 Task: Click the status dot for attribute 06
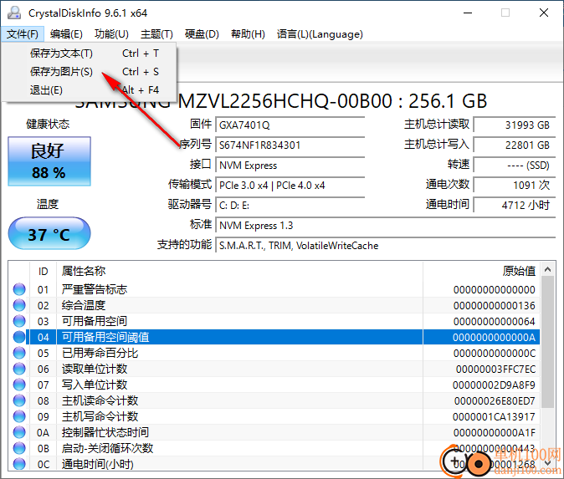pyautogui.click(x=19, y=369)
